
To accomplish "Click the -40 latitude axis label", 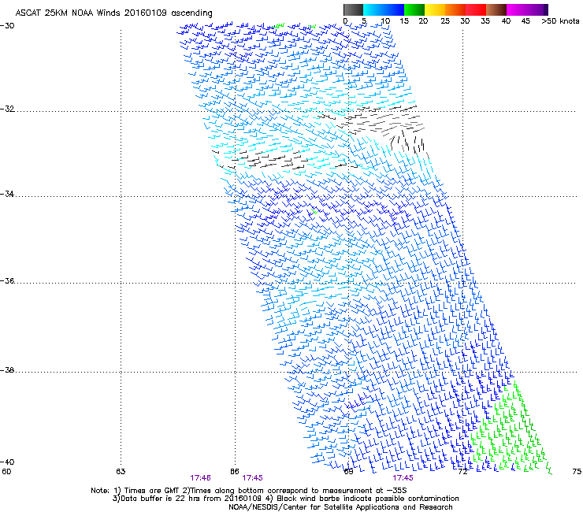I will [7, 462].
